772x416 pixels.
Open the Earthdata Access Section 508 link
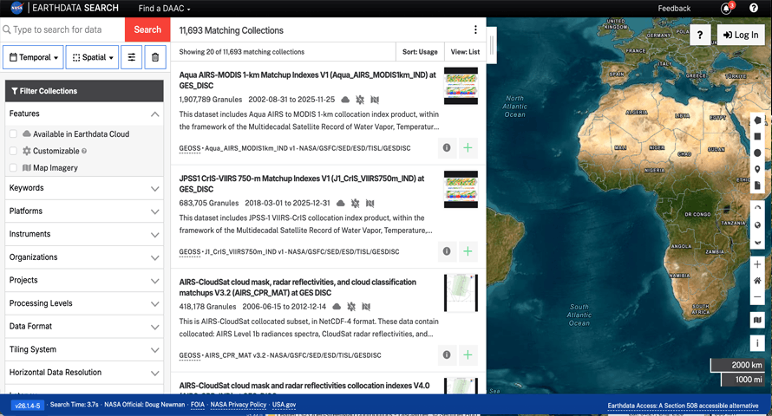(683, 406)
